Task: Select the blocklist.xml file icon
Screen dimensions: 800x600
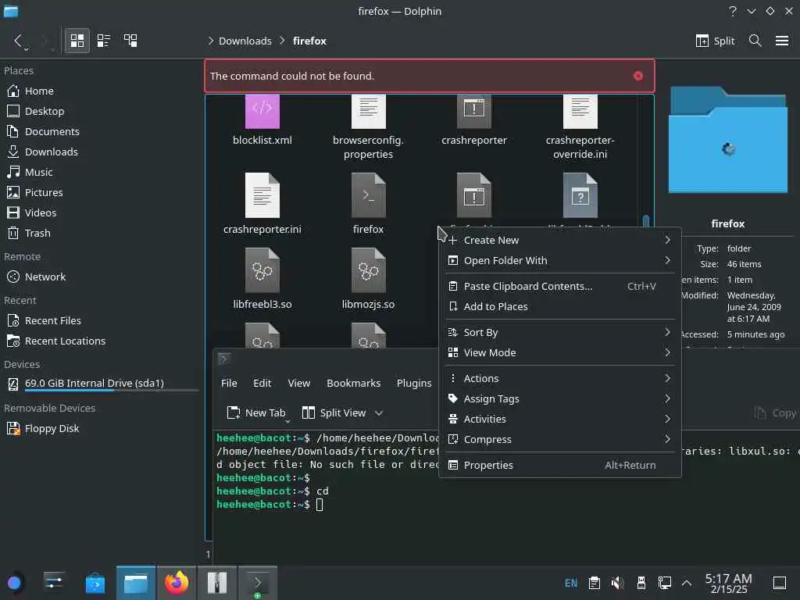Action: pos(262,111)
